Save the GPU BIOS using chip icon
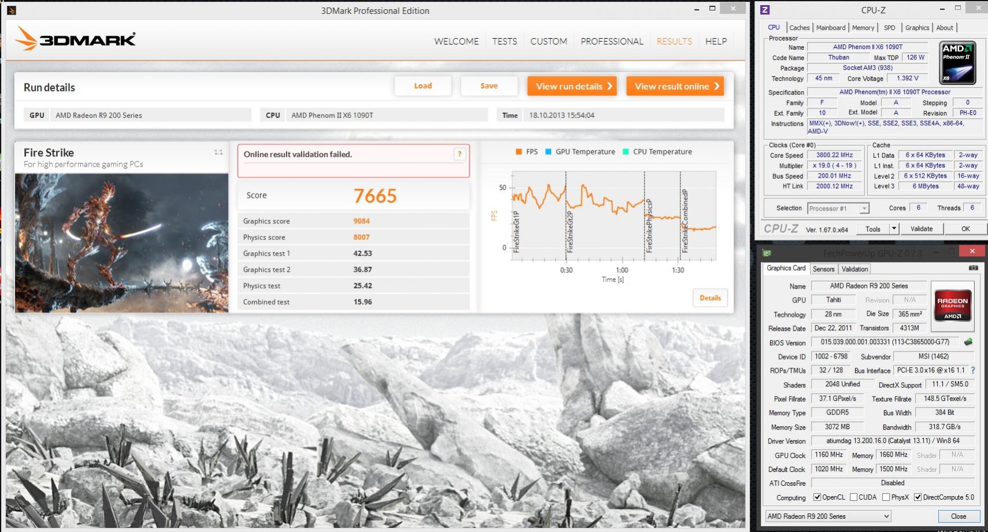Viewport: 988px width, 532px height. (x=968, y=342)
